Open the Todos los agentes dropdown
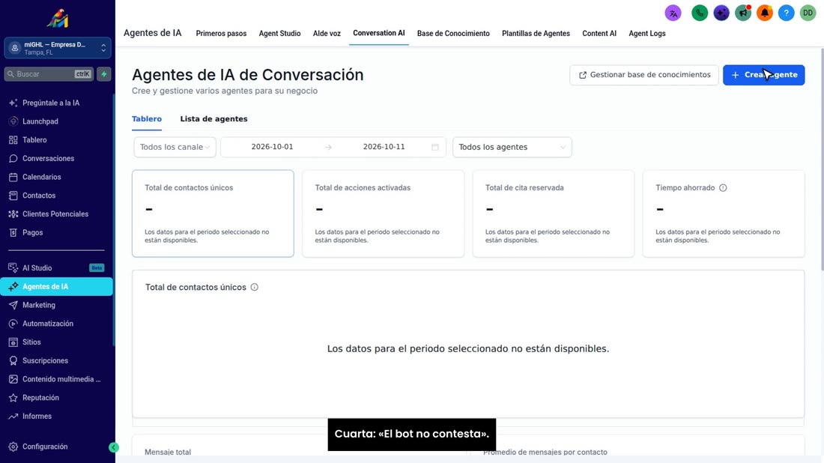The height and width of the screenshot is (463, 824). 512,147
